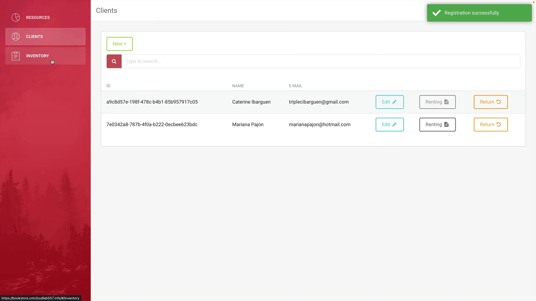
Task: Edit the Mariana Pajon client
Action: click(x=389, y=125)
